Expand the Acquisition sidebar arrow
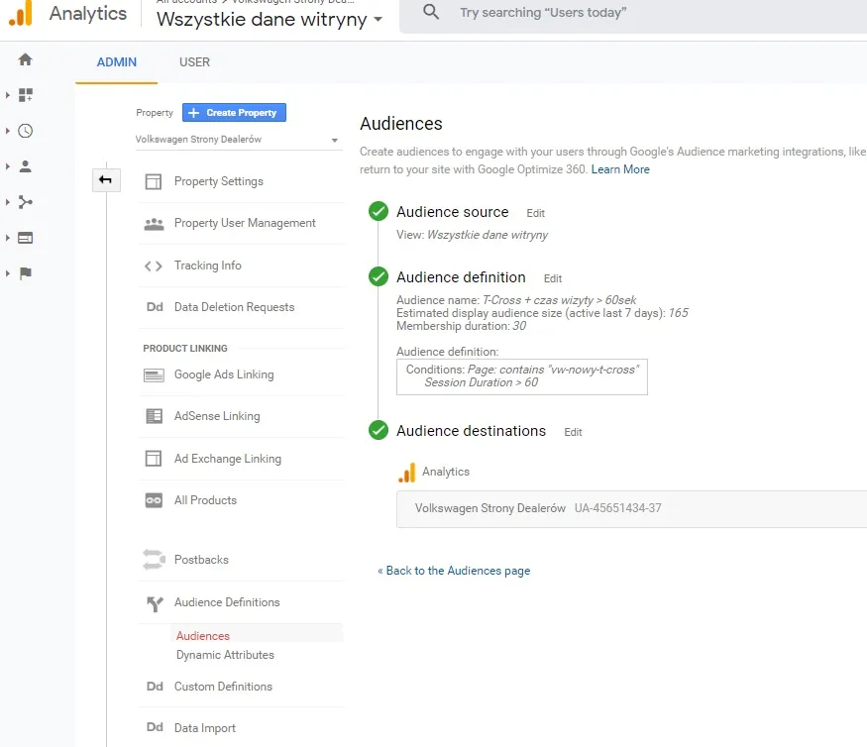867x747 pixels. [x=8, y=202]
